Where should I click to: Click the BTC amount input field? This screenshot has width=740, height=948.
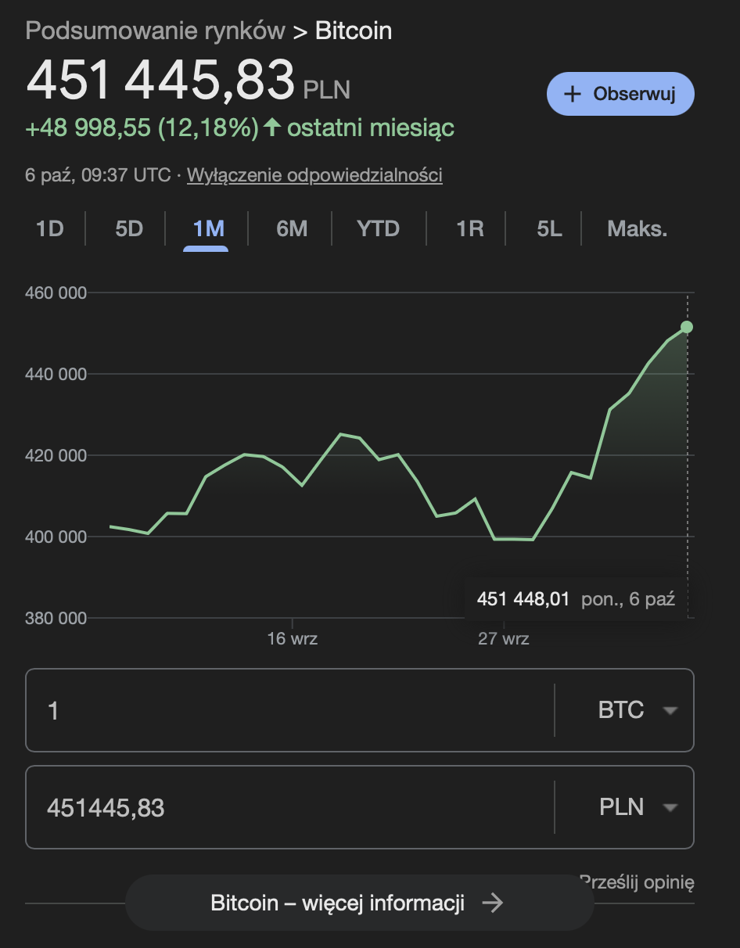coord(289,710)
